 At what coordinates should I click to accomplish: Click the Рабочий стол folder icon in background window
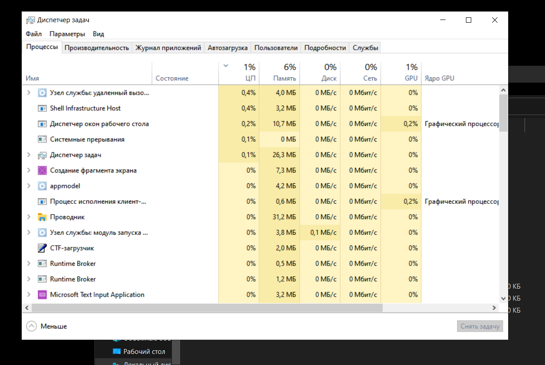click(x=117, y=352)
